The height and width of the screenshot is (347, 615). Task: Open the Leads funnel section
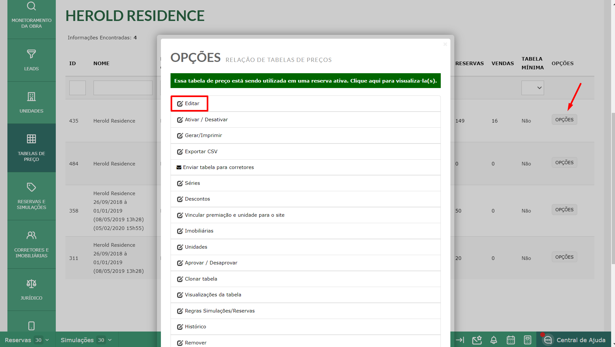(31, 60)
